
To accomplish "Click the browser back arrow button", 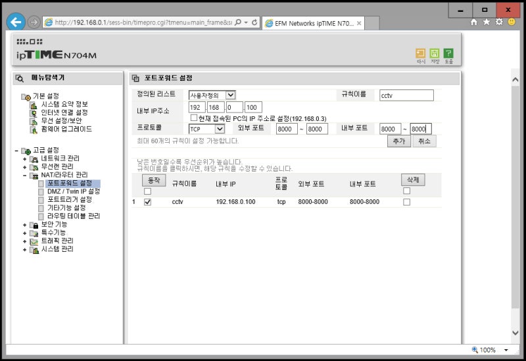I will click(x=16, y=22).
